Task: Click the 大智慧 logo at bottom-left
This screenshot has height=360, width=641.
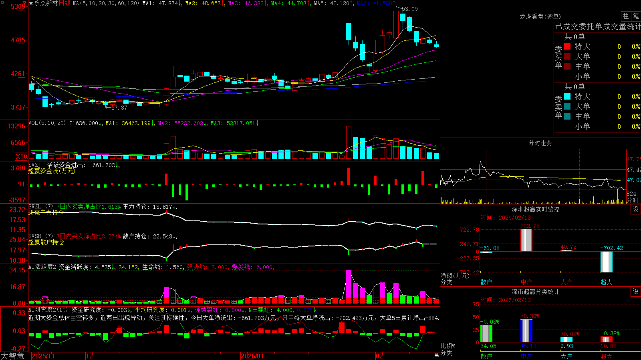Action: (x=12, y=356)
